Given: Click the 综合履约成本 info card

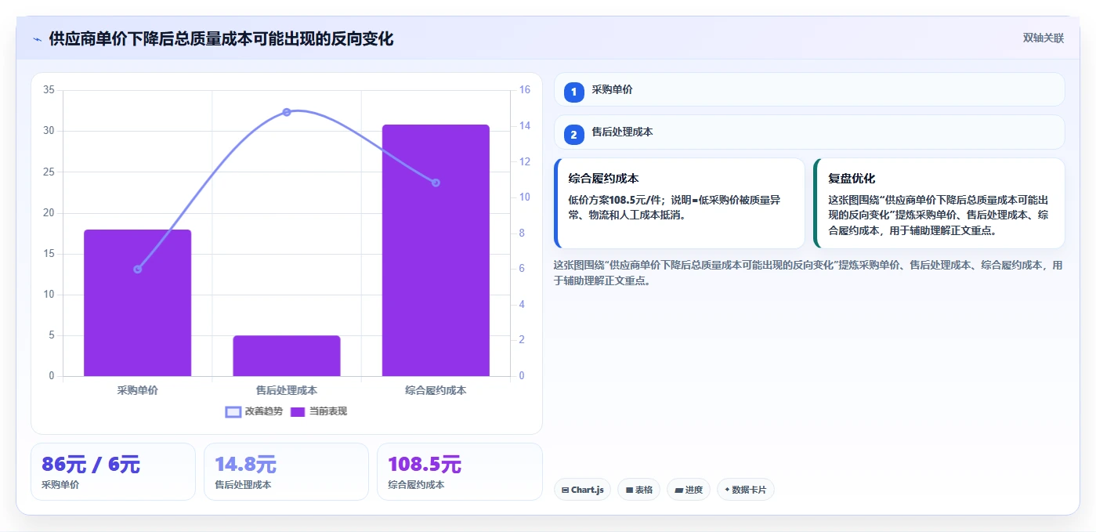Looking at the screenshot, I should (679, 204).
